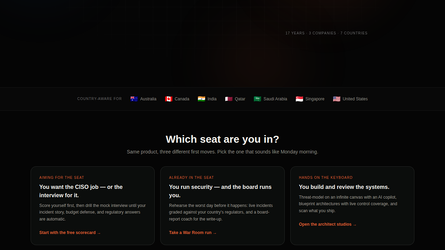Click the Australia flag icon
Viewport: 445px width, 250px height.
pos(134,99)
